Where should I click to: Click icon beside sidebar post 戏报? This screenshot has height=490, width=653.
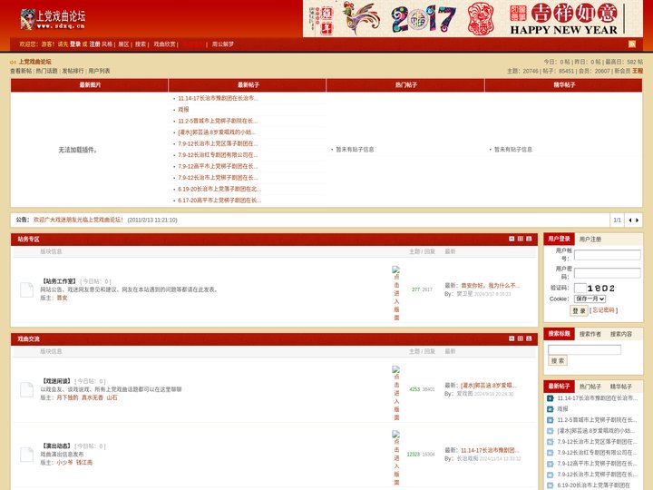550,408
